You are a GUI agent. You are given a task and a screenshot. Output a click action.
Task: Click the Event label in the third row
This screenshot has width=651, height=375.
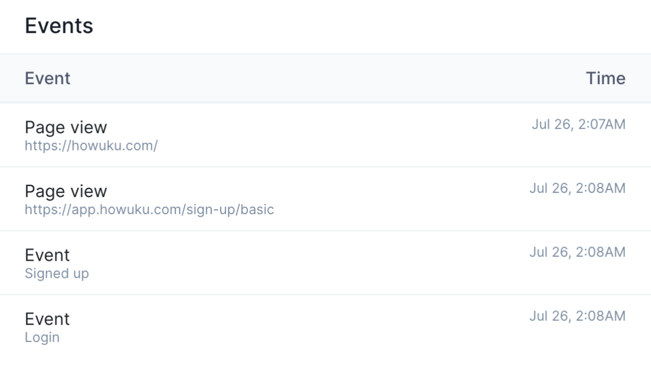click(x=47, y=255)
